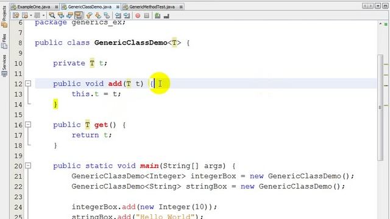Click 'stringBox' variable on line 22
This screenshot has height=219, width=390.
[207, 187]
